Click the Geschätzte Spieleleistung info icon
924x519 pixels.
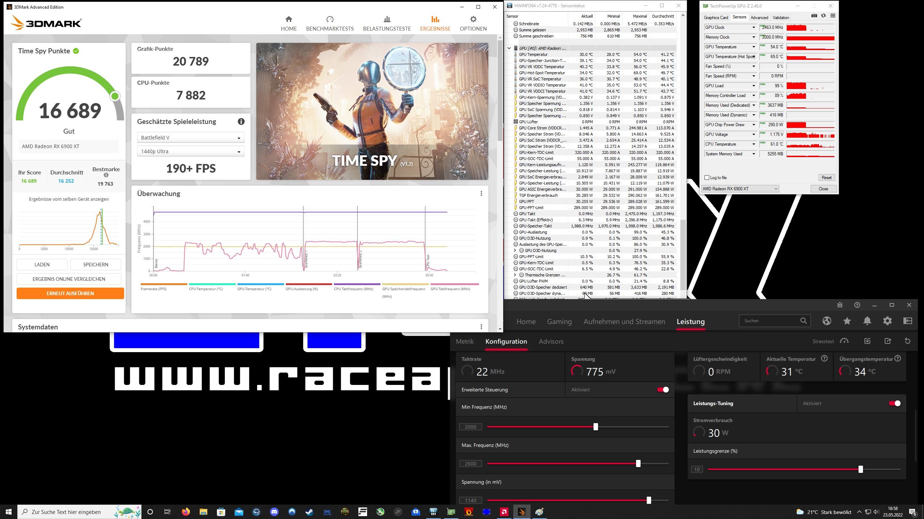pyautogui.click(x=241, y=121)
